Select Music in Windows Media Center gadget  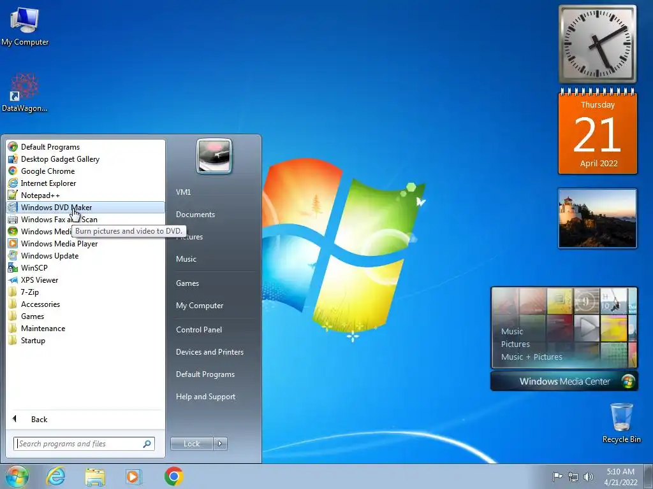[512, 331]
